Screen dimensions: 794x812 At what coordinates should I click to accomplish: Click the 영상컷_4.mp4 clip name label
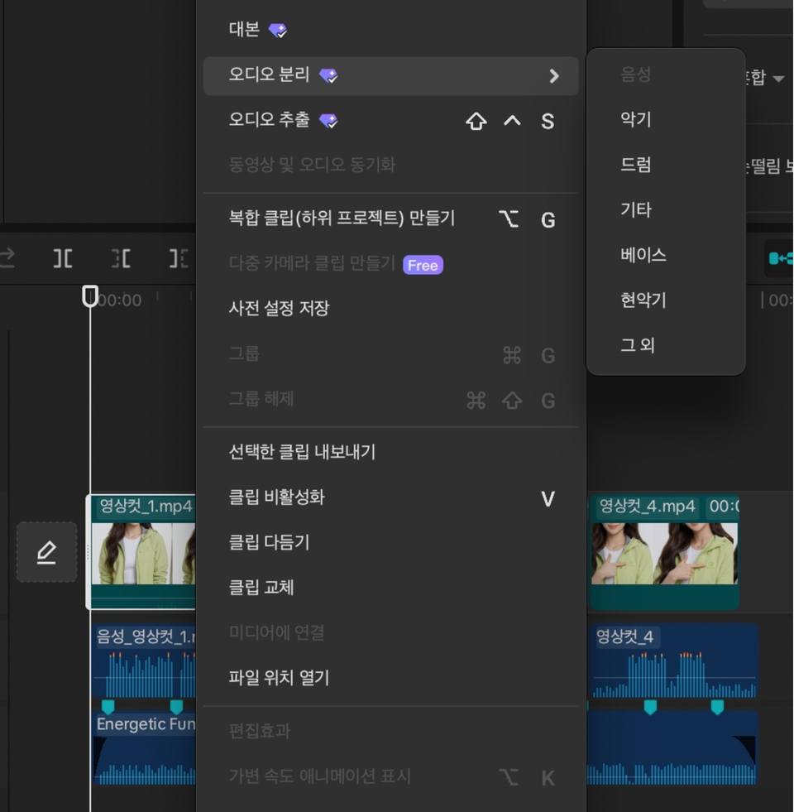click(647, 506)
